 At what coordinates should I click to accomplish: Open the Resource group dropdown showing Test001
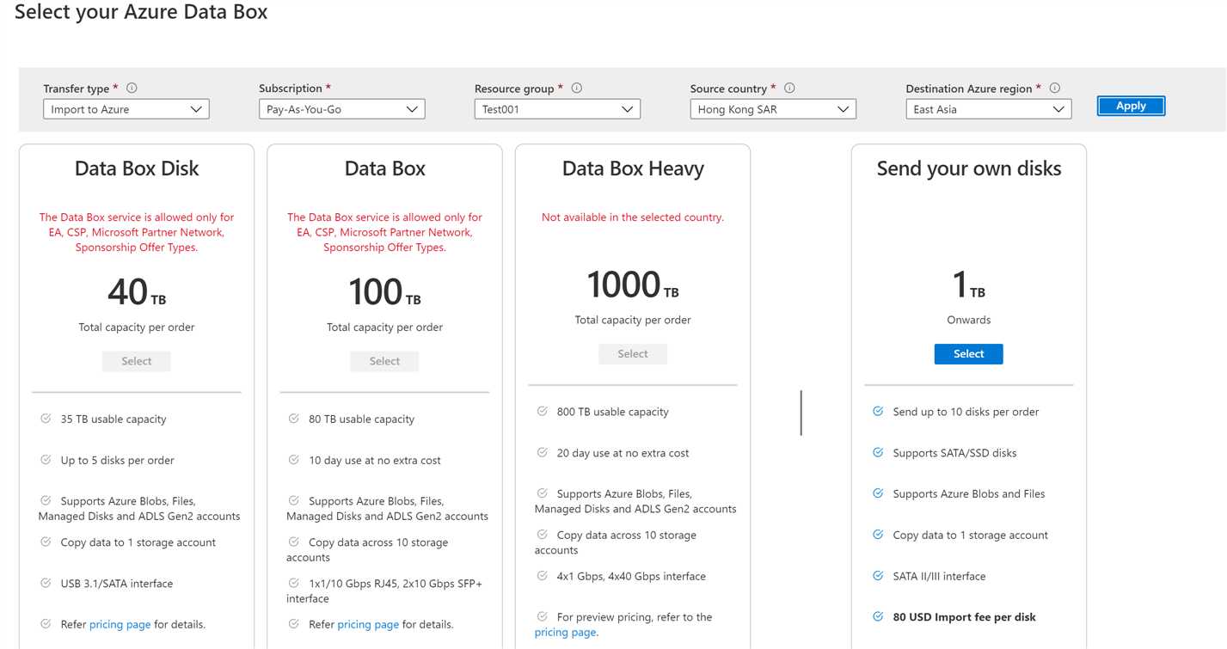point(557,109)
